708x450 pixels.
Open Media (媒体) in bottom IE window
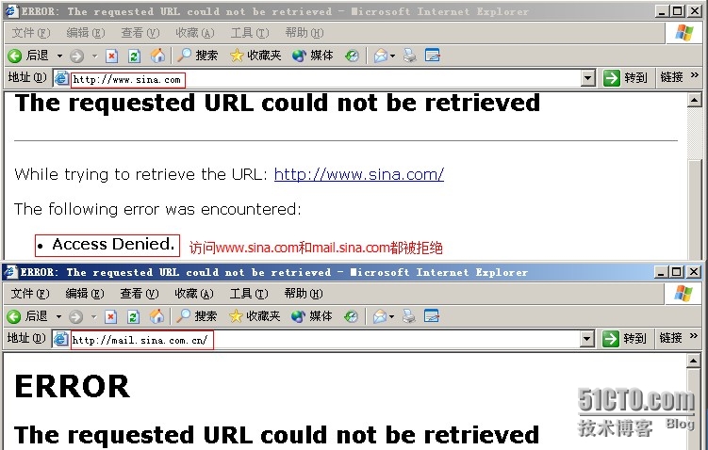coord(311,316)
